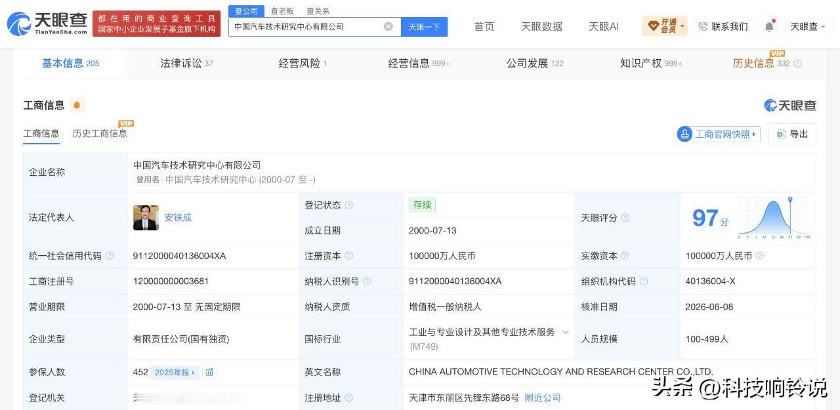Click help icon next to 天眼评分
Screen dimensions: 840x410
tap(625, 217)
